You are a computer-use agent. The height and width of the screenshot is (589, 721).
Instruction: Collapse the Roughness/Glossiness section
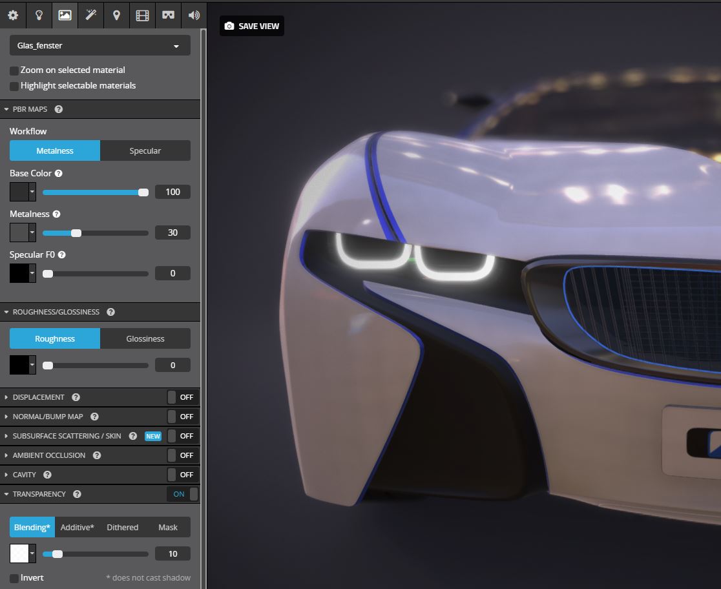(6, 312)
